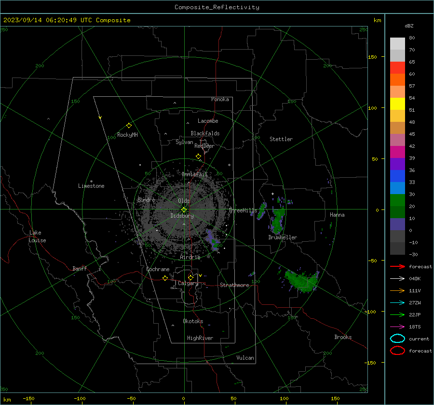Click the yellow diamond marker above Calgary

coord(190,277)
